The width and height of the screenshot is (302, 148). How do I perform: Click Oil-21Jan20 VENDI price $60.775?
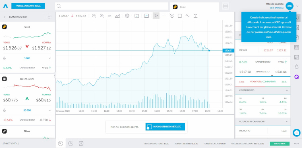coord(10,100)
